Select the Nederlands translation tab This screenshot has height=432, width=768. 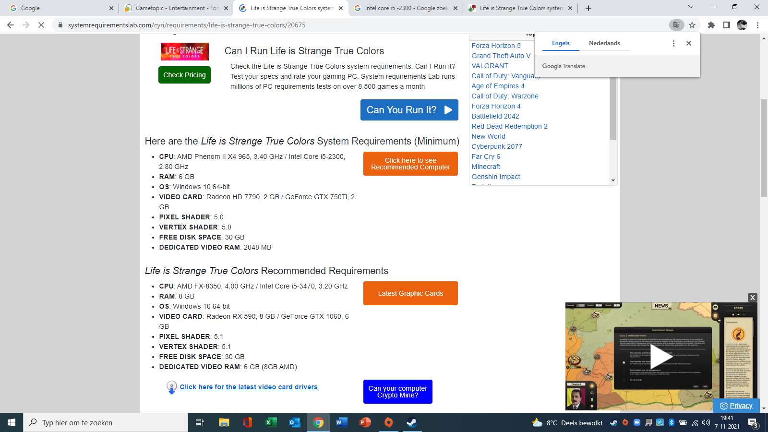(x=604, y=43)
